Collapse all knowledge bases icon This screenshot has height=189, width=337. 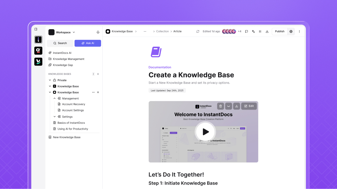tap(94, 74)
